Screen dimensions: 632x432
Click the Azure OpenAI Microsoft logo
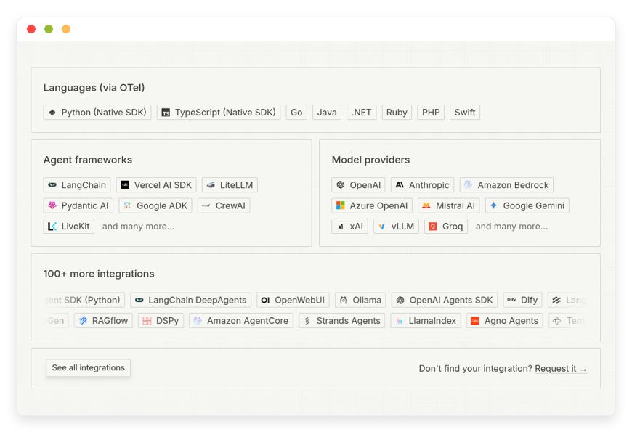(x=341, y=205)
